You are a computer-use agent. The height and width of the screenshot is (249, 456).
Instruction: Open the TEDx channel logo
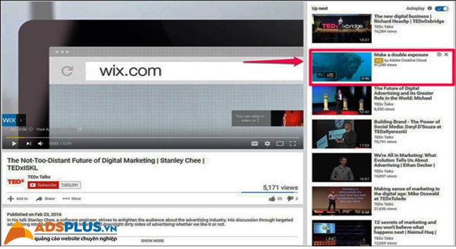point(16,182)
